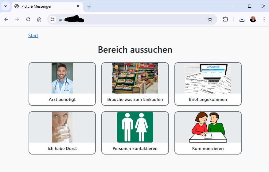Select Brauche was zum Einkaufen label

[135, 99]
